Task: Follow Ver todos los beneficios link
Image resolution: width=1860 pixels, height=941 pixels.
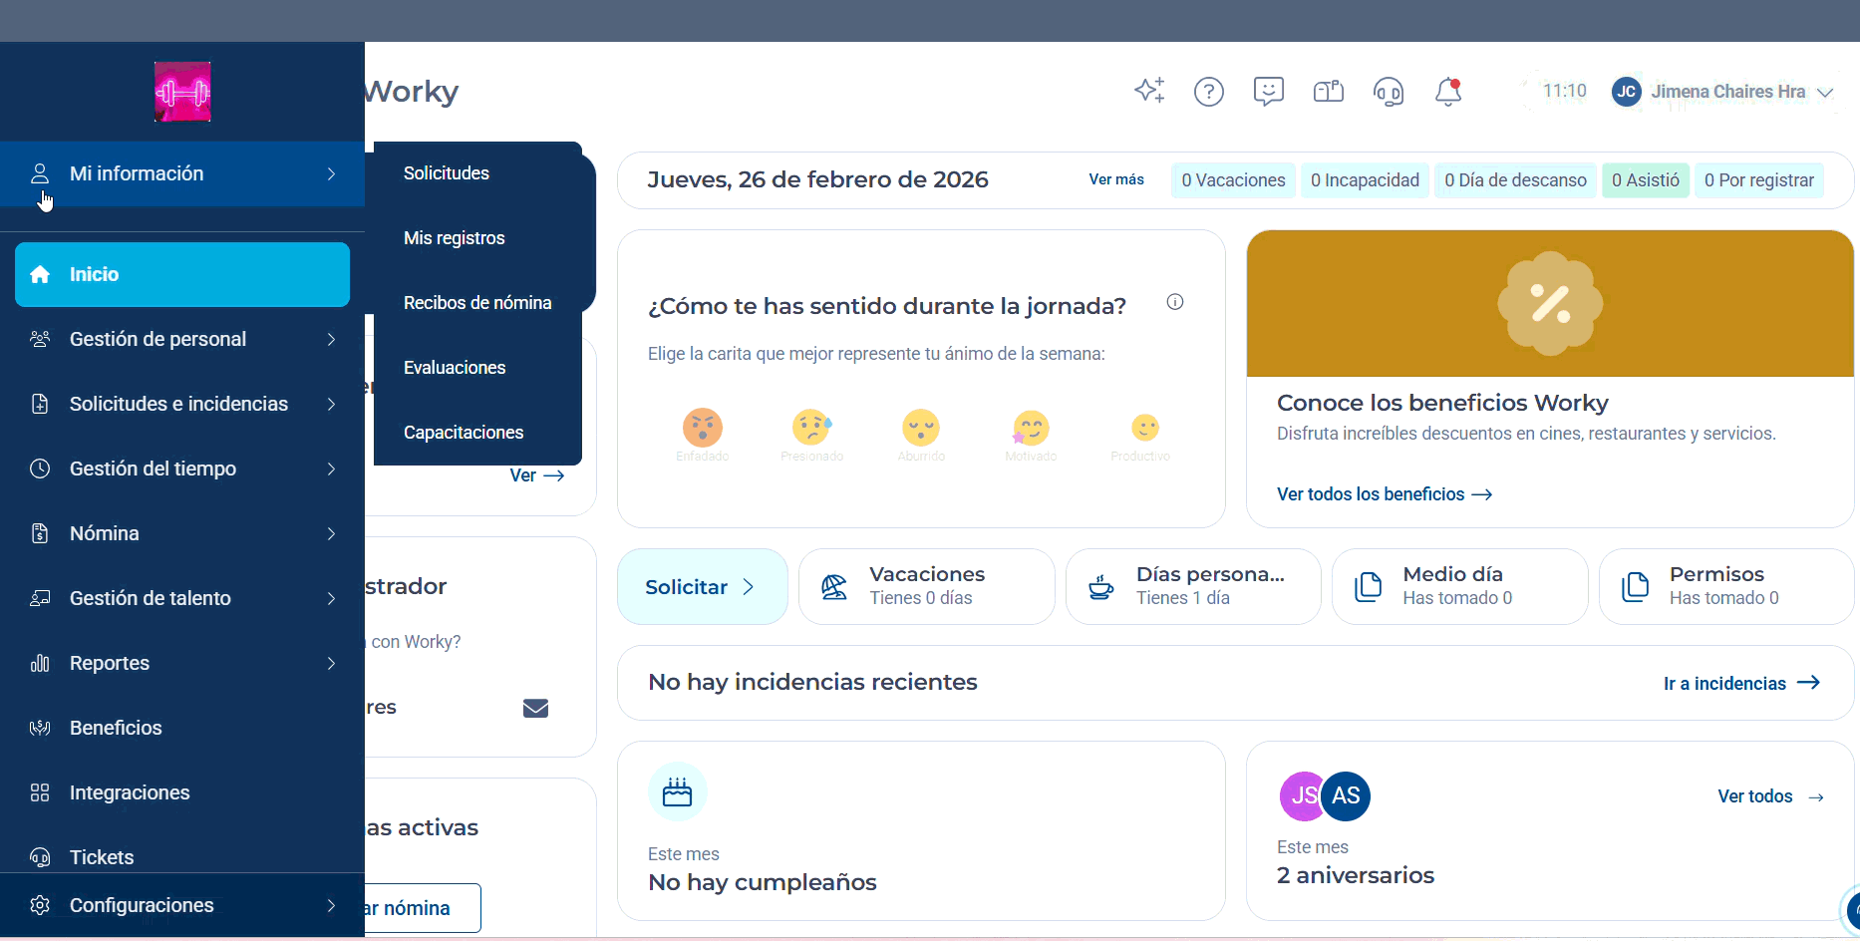Action: click(1385, 494)
